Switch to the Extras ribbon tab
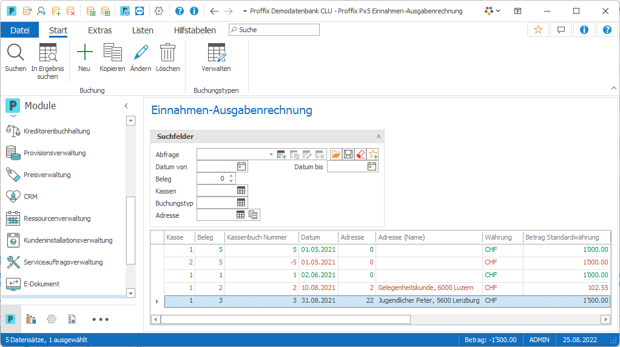The width and height of the screenshot is (620, 347). click(99, 30)
